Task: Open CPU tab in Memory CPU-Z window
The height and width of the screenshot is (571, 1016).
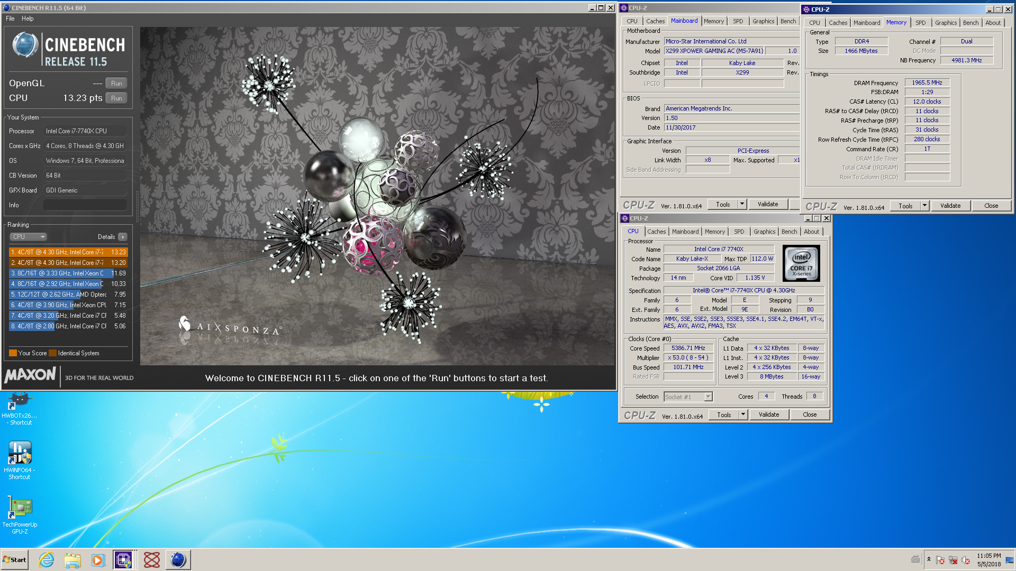Action: coord(814,23)
